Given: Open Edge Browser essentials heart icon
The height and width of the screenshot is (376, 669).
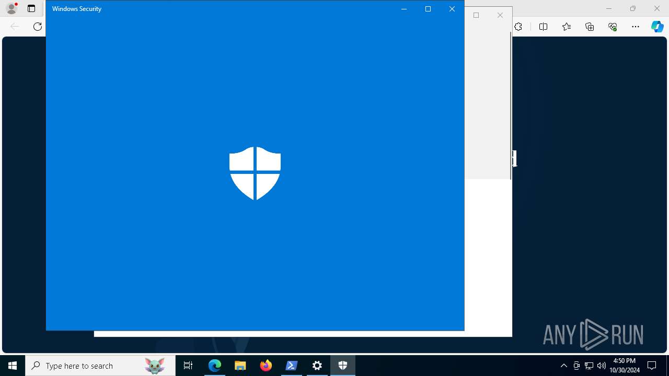Looking at the screenshot, I should 613,27.
